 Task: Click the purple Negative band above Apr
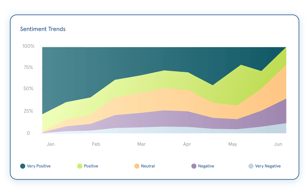[187, 119]
